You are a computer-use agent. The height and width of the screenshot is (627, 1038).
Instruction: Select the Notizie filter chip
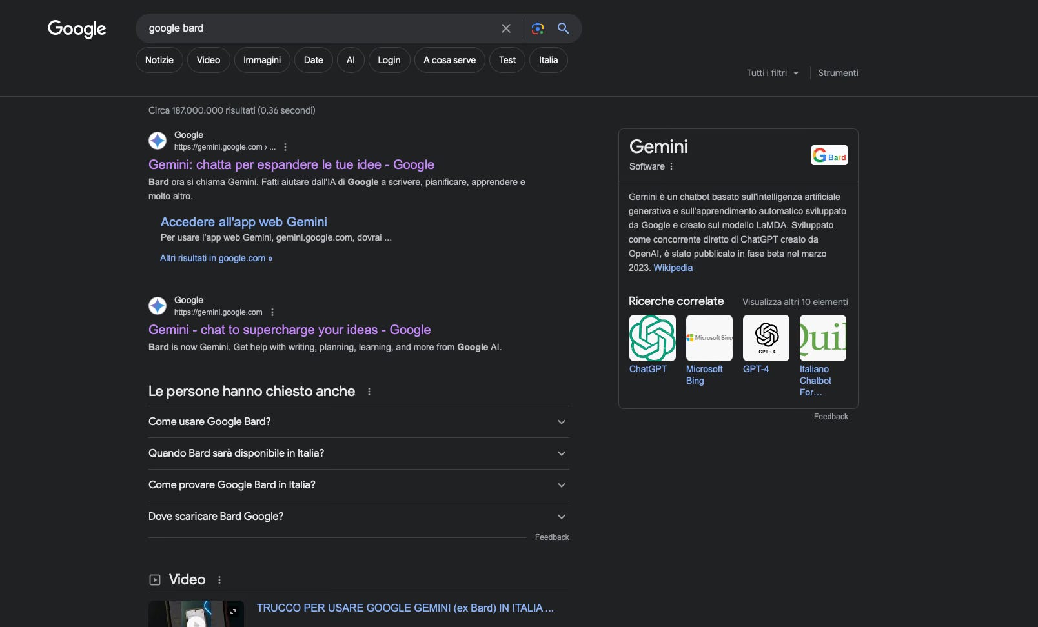(x=159, y=60)
